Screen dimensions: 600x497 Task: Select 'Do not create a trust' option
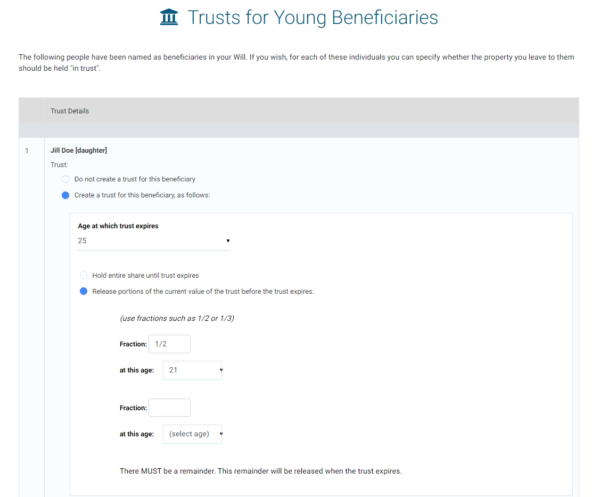(65, 179)
